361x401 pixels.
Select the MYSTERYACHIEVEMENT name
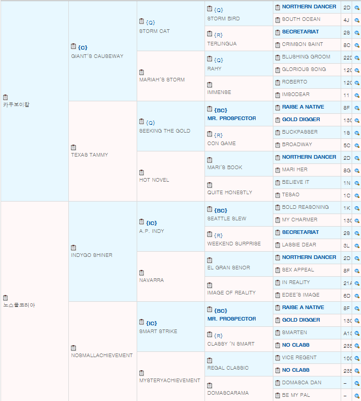(170, 381)
